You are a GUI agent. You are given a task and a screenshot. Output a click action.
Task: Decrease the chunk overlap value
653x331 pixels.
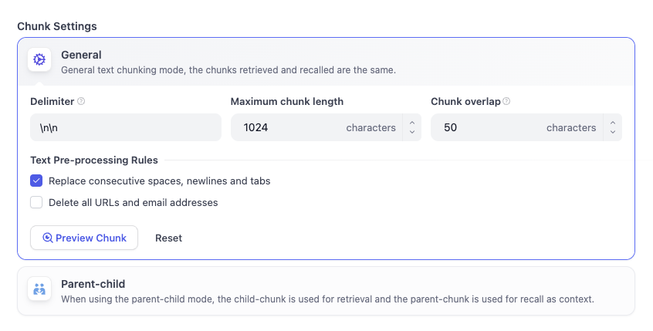(613, 133)
